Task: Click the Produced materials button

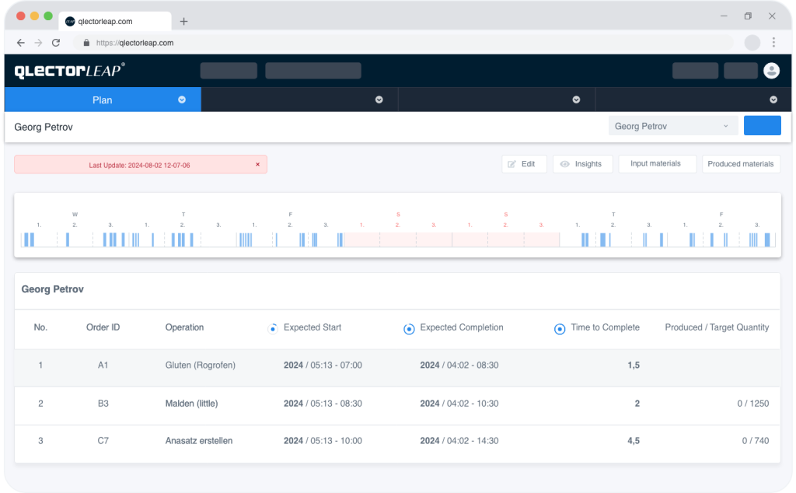Action: (741, 164)
